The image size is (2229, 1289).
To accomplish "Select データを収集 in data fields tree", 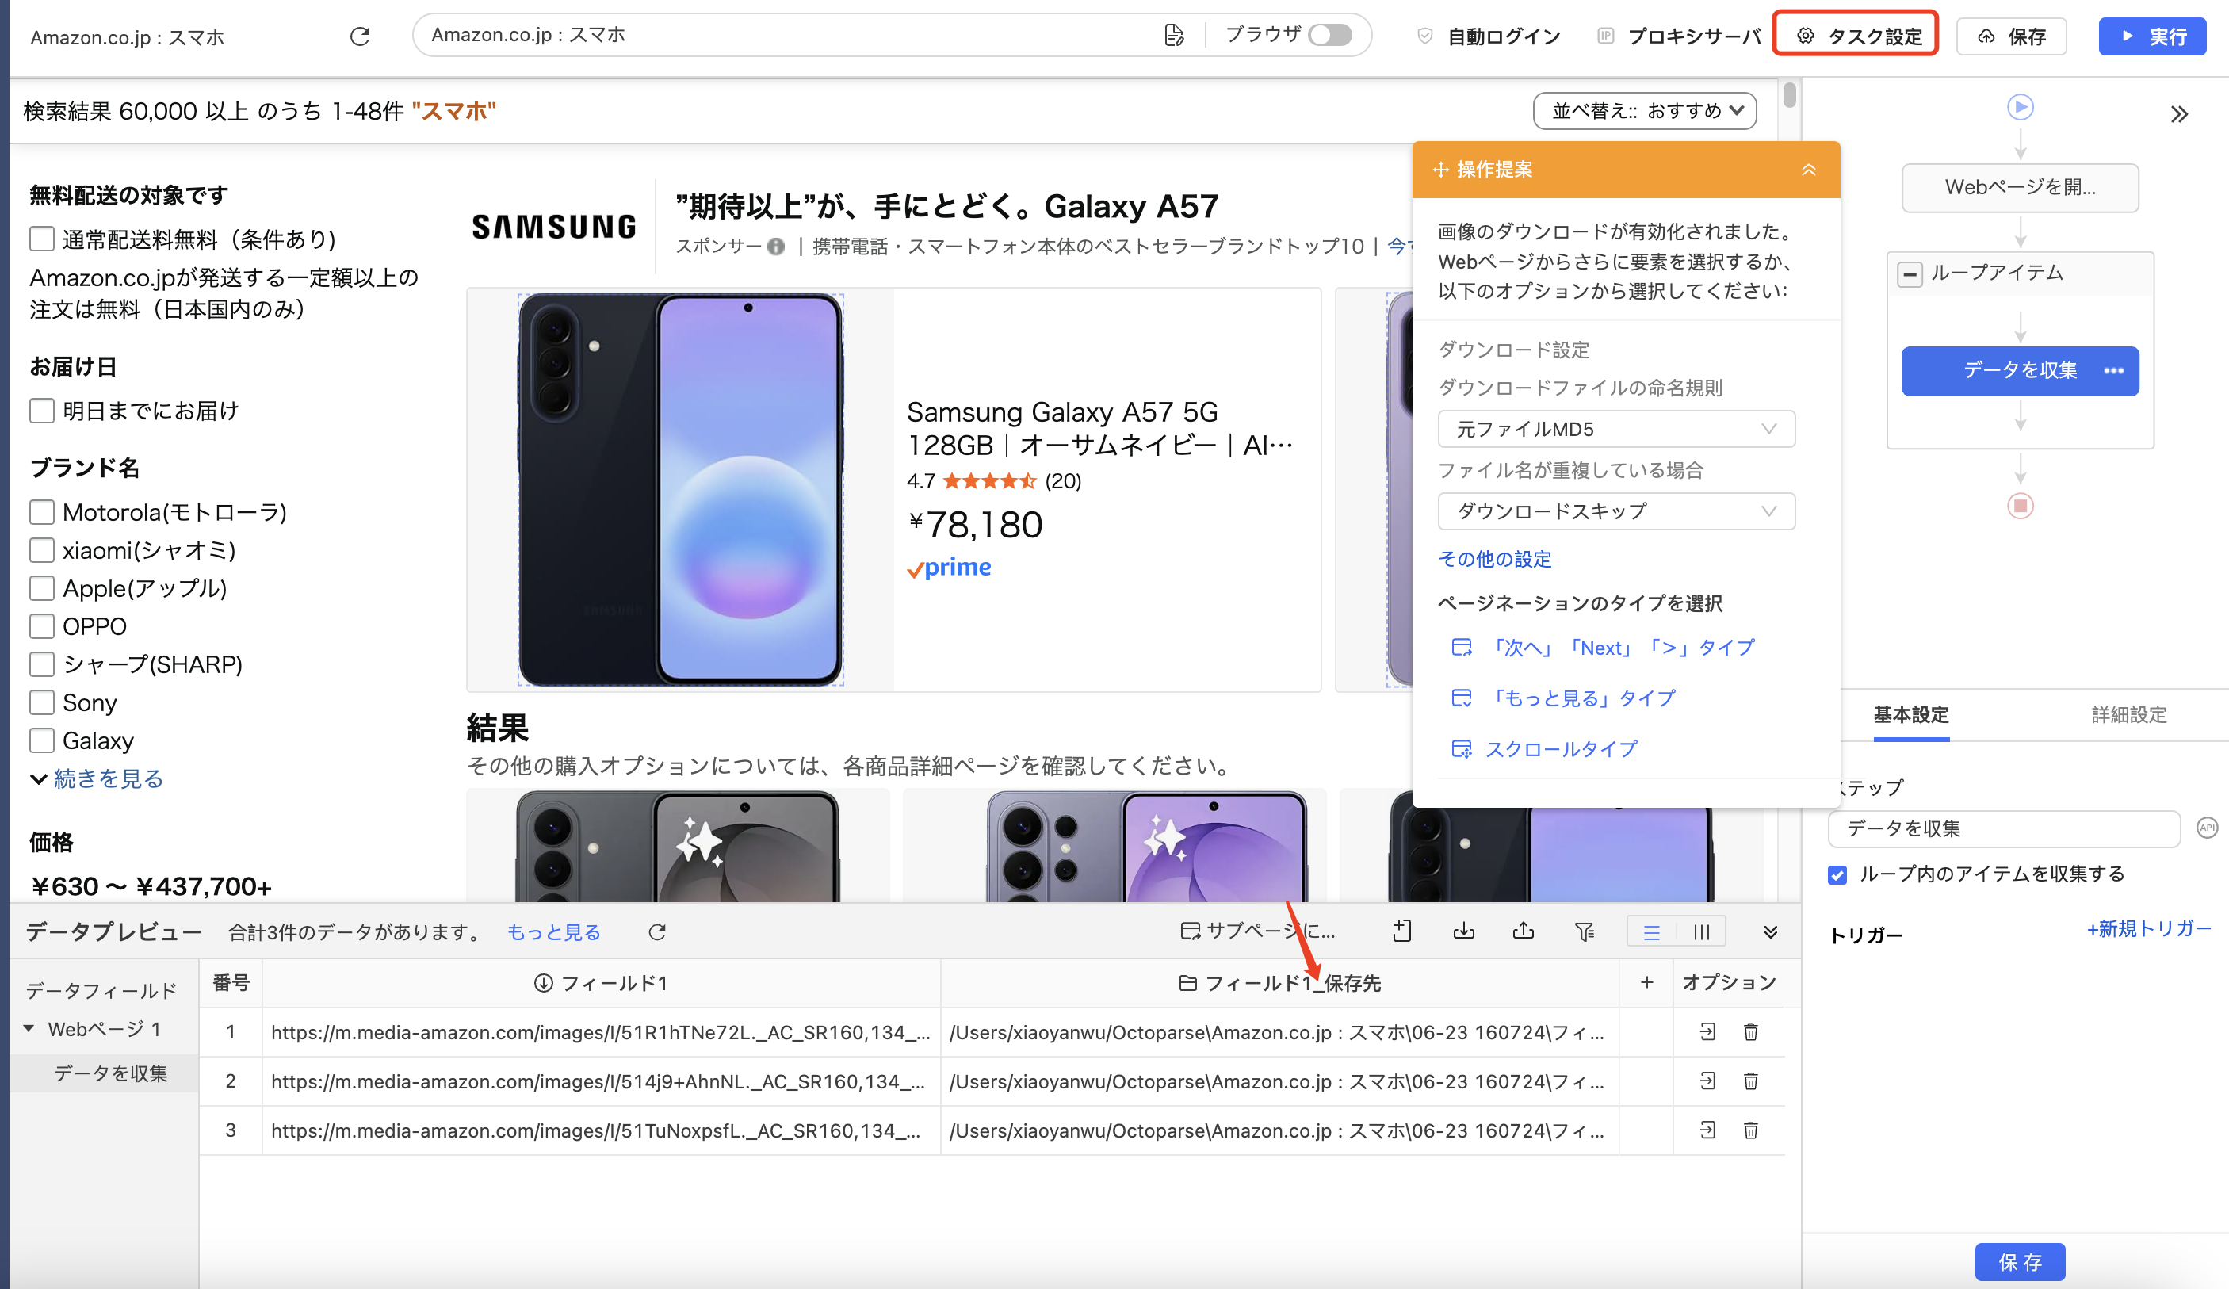I will pyautogui.click(x=110, y=1074).
